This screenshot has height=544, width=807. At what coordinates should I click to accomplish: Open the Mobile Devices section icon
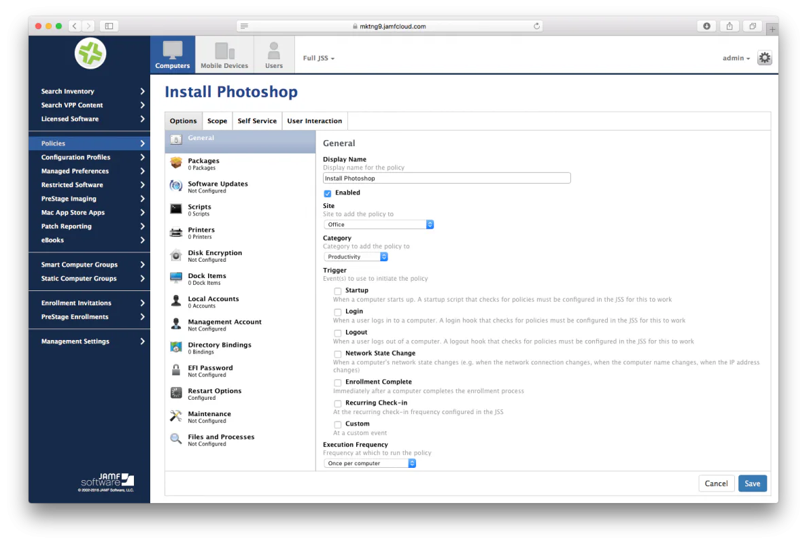[x=224, y=50]
